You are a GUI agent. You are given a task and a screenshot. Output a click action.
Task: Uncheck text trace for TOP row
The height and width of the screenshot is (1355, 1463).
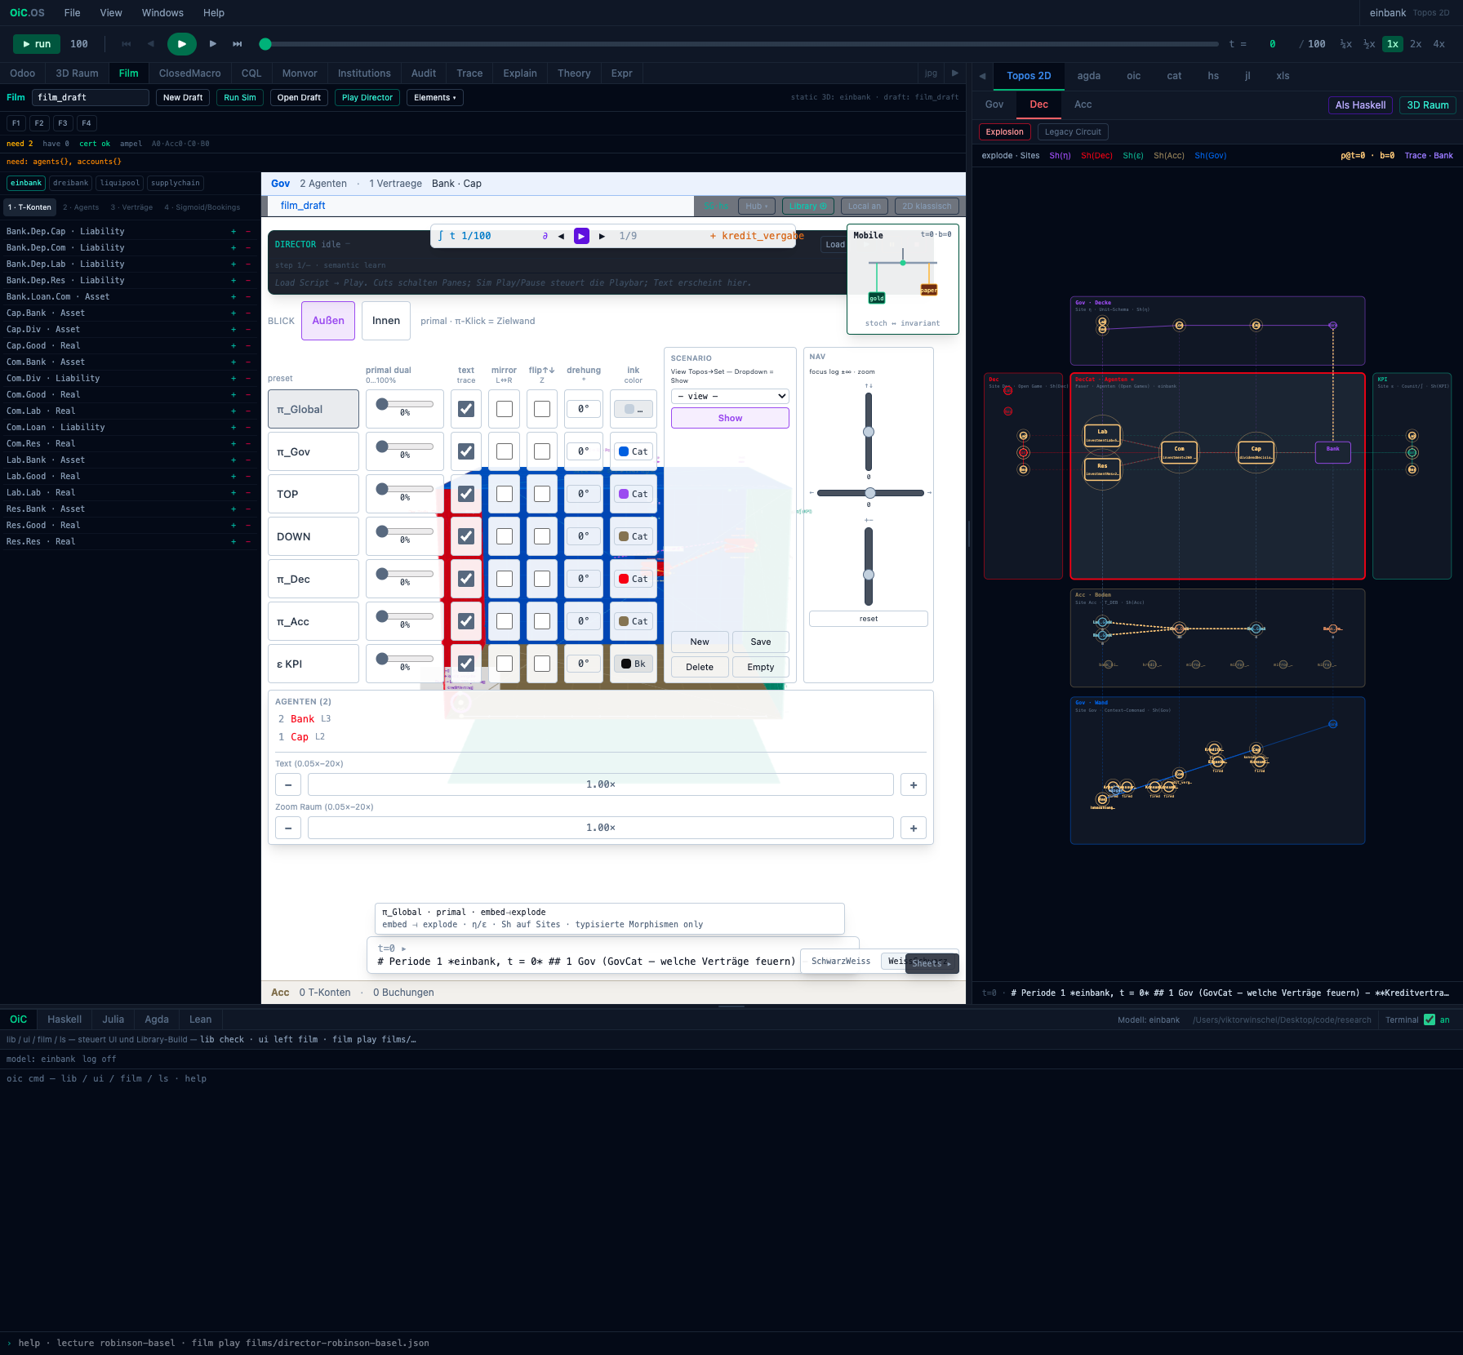(x=466, y=494)
